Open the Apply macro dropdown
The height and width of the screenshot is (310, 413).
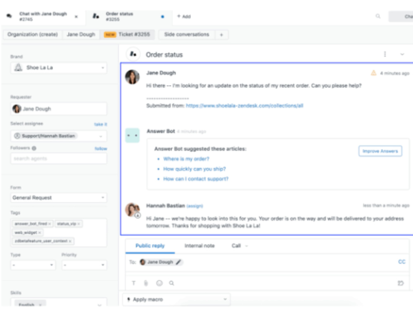[x=176, y=299]
